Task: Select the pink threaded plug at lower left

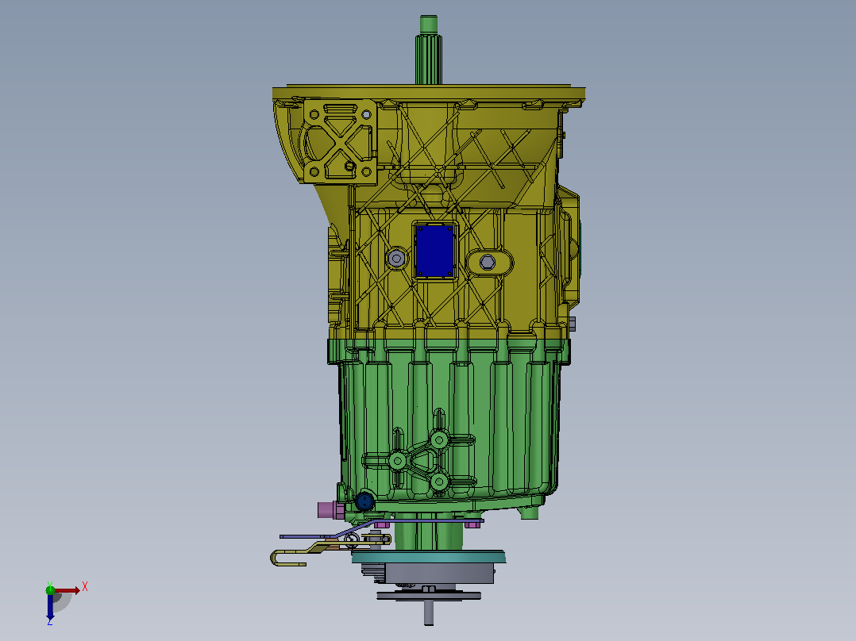Action: pyautogui.click(x=330, y=511)
